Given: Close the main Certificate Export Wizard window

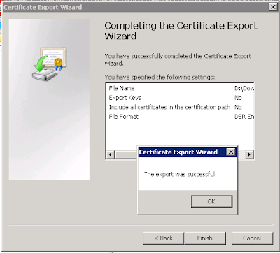Looking at the screenshot, I should coord(273,7).
